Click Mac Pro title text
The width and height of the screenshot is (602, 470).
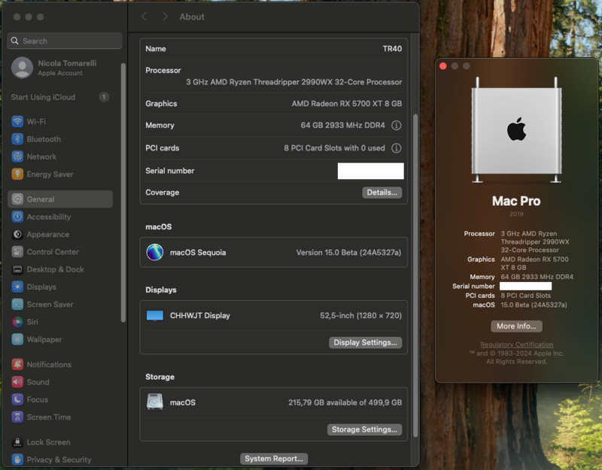pyautogui.click(x=516, y=201)
